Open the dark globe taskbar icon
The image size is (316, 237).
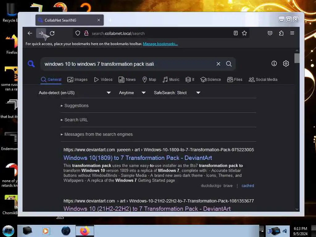pyautogui.click(x=66, y=231)
